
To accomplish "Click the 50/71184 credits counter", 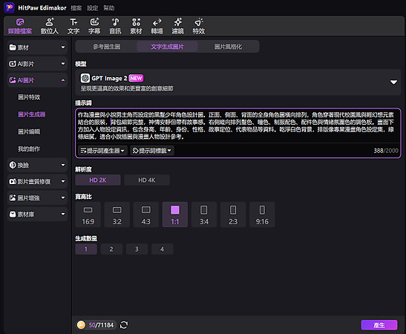I will [101, 325].
